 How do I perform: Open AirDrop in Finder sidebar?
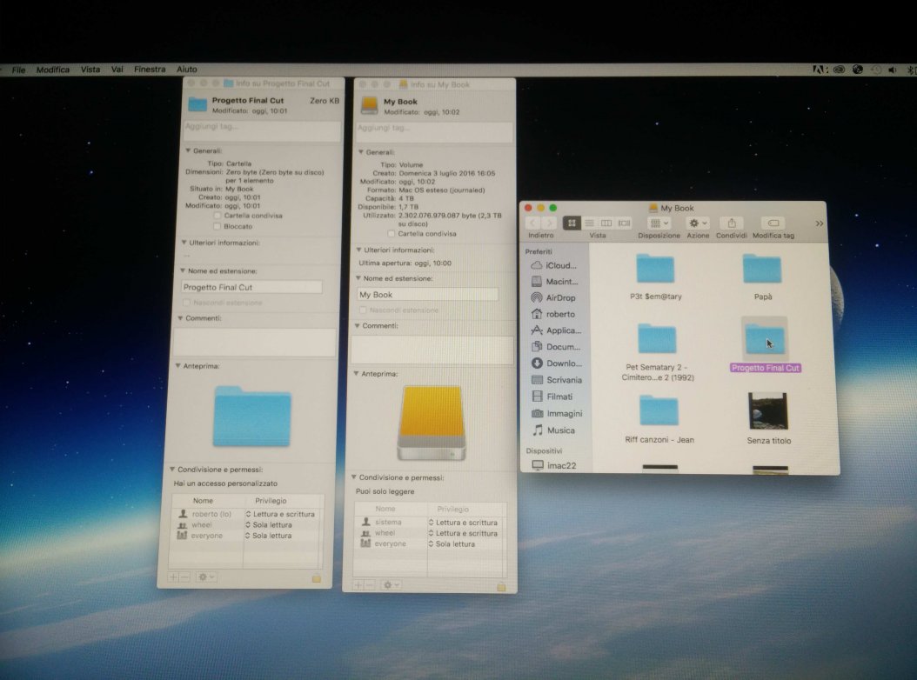pos(559,297)
